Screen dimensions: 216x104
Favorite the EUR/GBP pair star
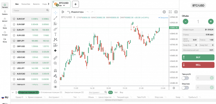click(14, 24)
